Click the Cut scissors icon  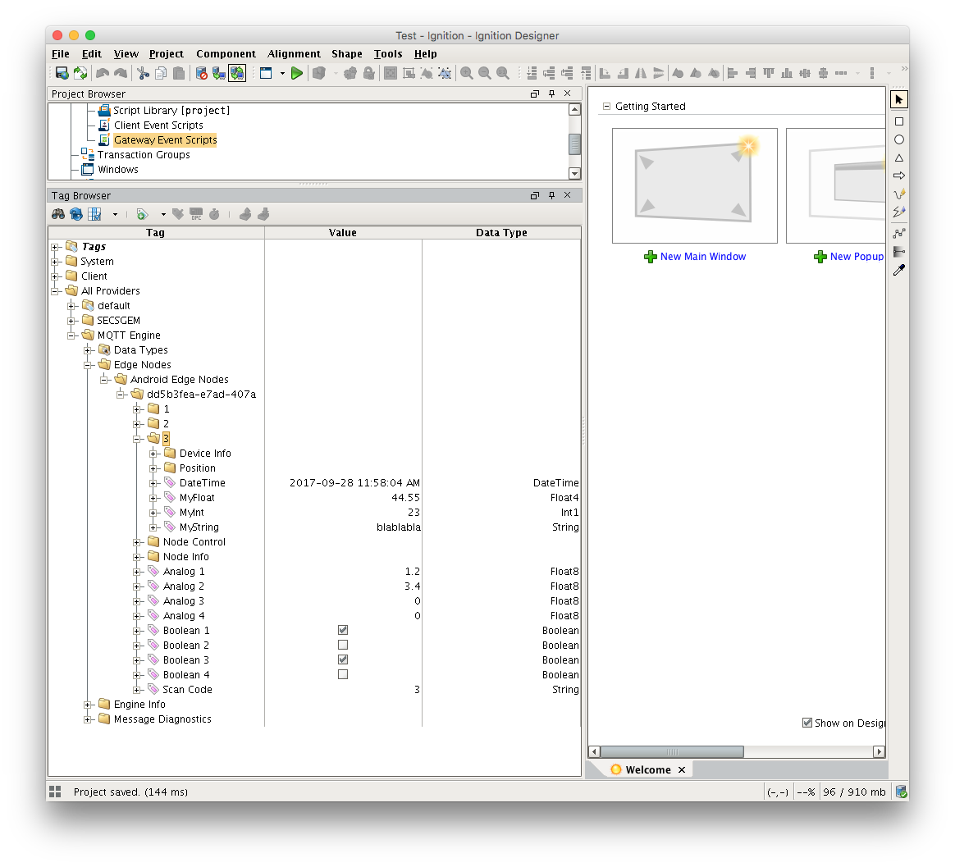pyautogui.click(x=143, y=73)
